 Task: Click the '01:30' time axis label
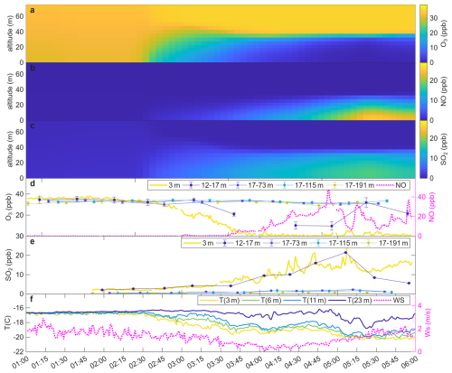click(59, 362)
